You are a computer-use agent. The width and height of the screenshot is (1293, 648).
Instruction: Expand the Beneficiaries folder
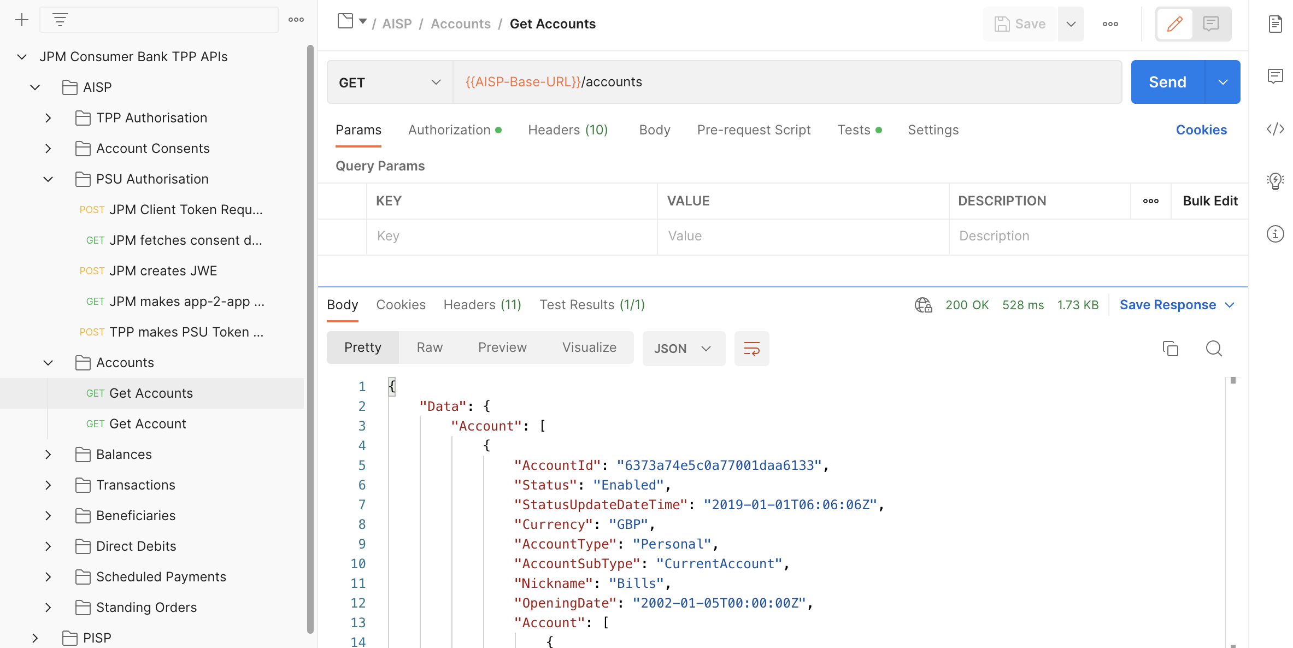(x=48, y=516)
